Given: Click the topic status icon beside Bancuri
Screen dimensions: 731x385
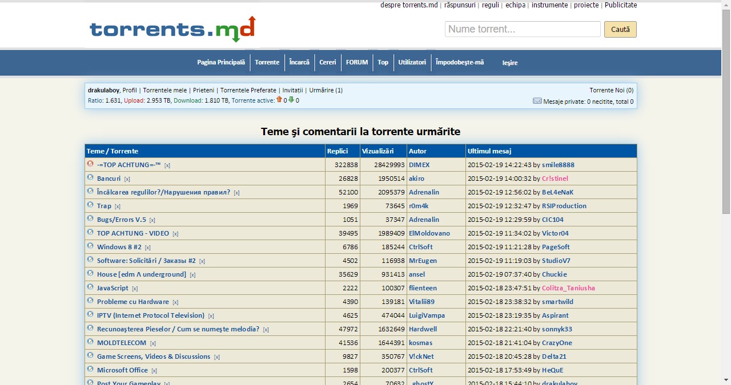Looking at the screenshot, I should 90,177.
